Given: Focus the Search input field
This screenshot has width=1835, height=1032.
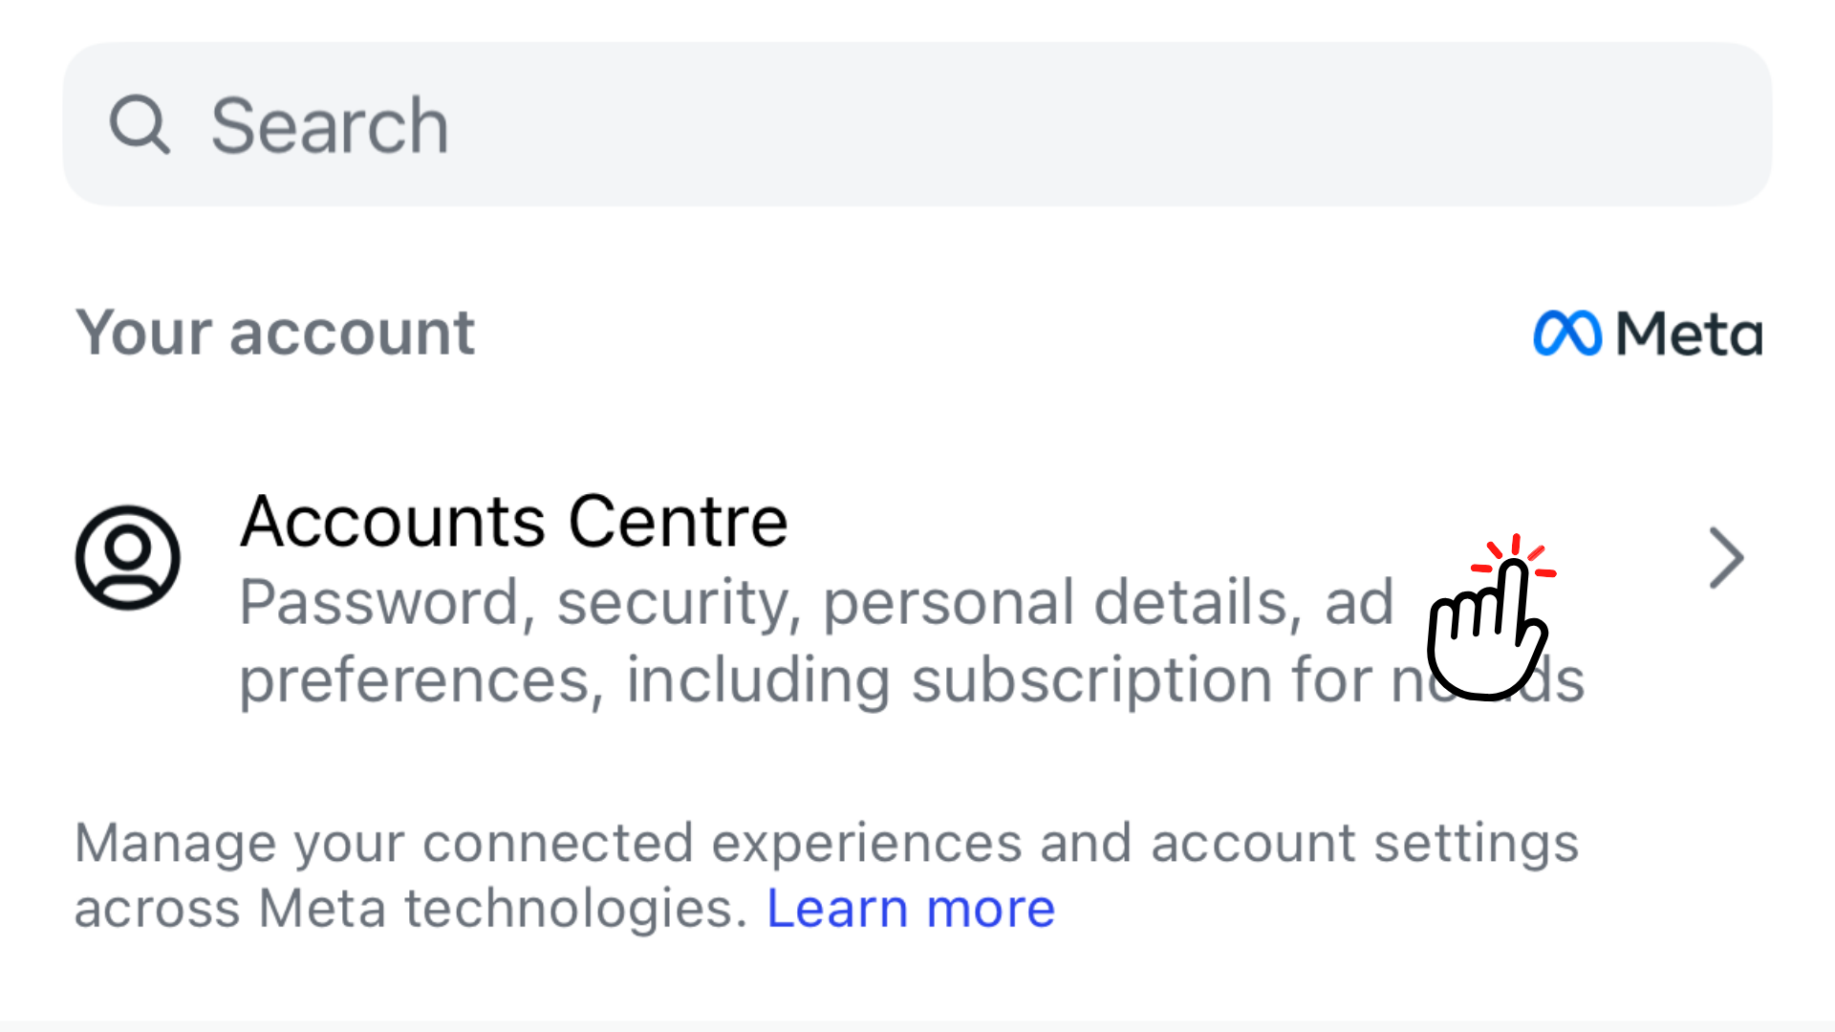Looking at the screenshot, I should coord(917,124).
